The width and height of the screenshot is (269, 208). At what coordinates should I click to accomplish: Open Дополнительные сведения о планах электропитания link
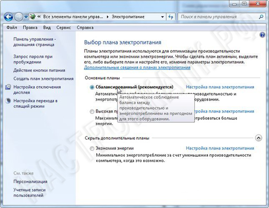tap(137, 68)
